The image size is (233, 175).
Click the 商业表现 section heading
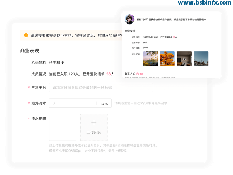29,51
